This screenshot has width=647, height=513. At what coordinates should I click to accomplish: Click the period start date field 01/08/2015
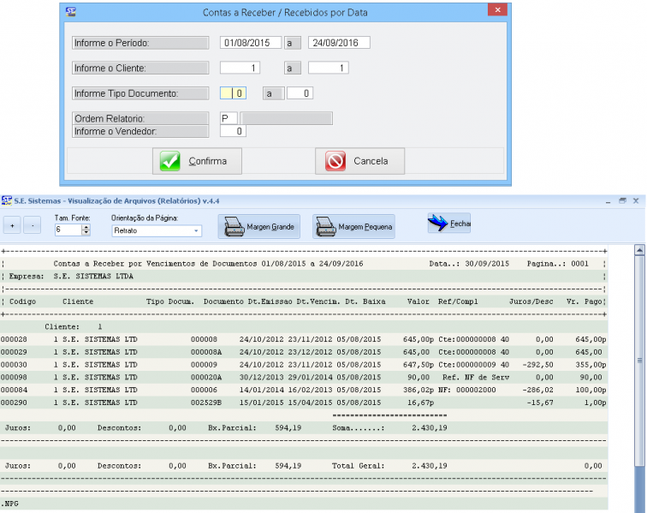pos(251,42)
